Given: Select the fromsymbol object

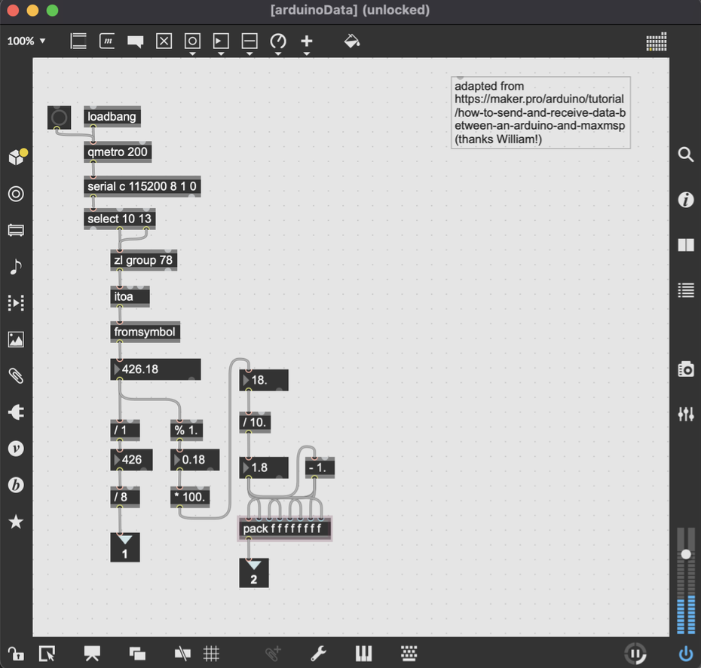Looking at the screenshot, I should [145, 332].
